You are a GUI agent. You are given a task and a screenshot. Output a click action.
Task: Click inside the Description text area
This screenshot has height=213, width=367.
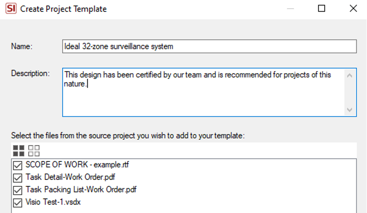(x=204, y=92)
